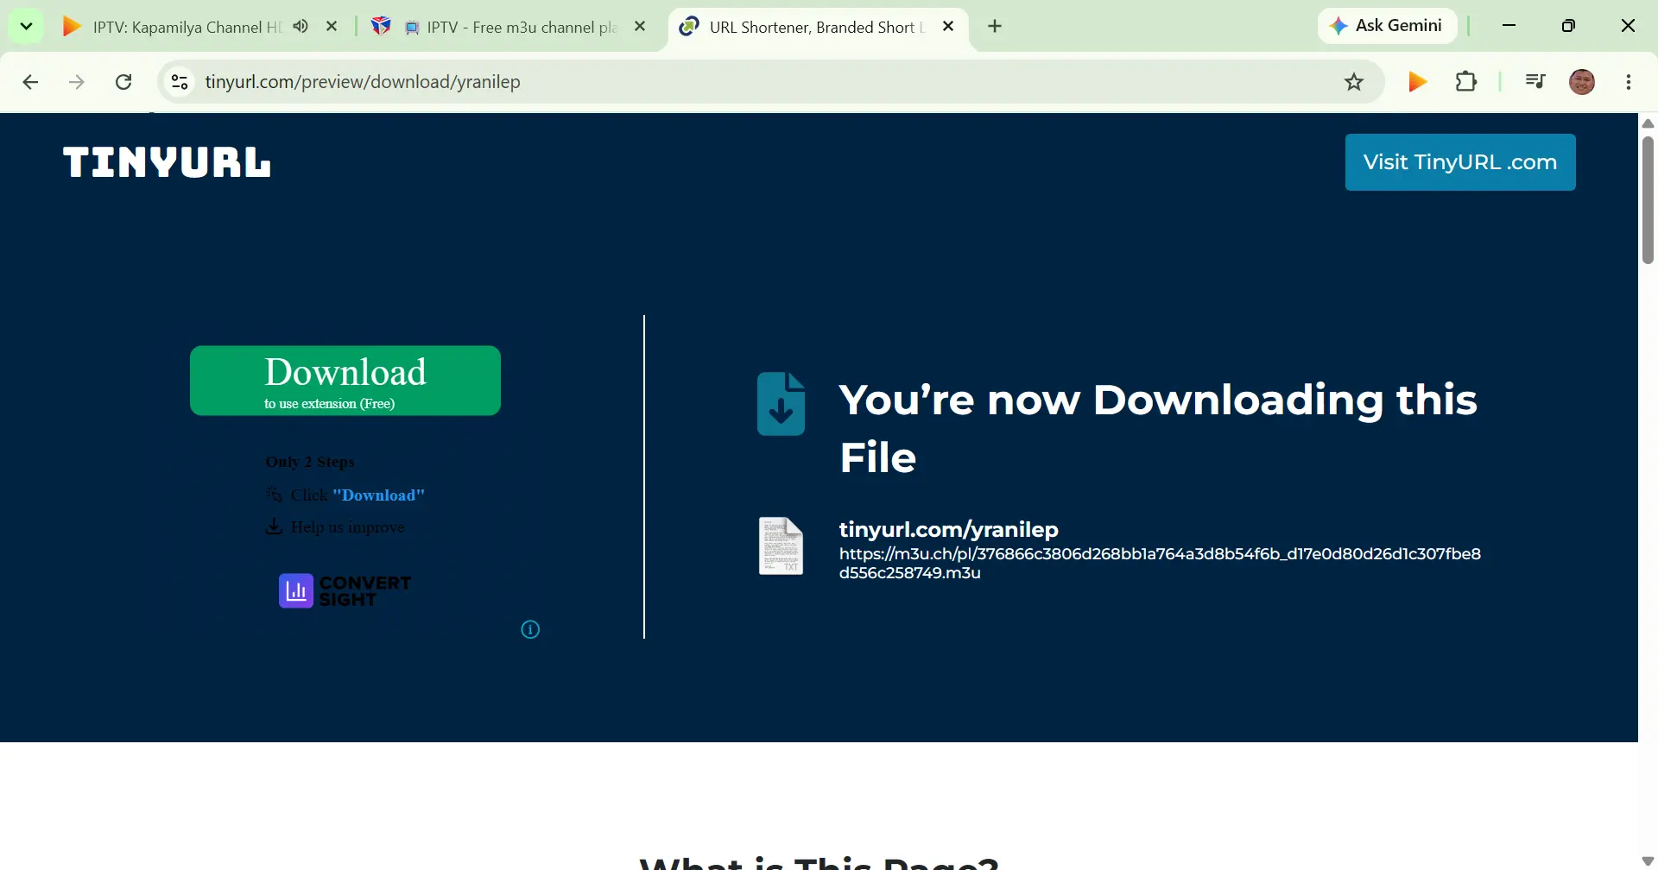
Task: Restore down the Chrome window
Action: coord(1569,26)
